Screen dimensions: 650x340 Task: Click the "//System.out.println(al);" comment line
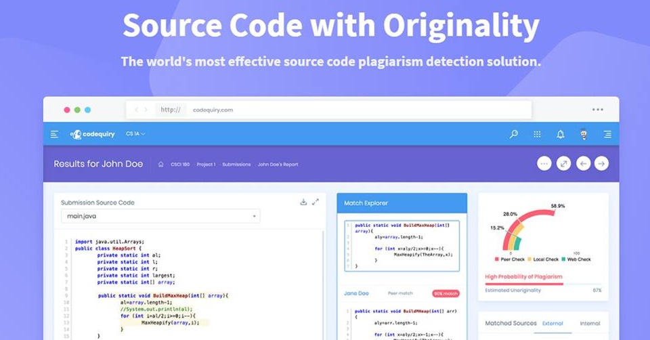click(x=156, y=310)
